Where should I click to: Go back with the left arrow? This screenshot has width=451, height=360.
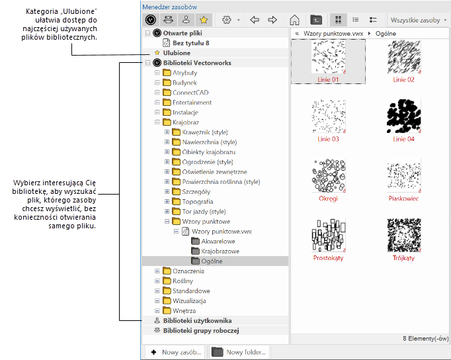click(x=255, y=20)
